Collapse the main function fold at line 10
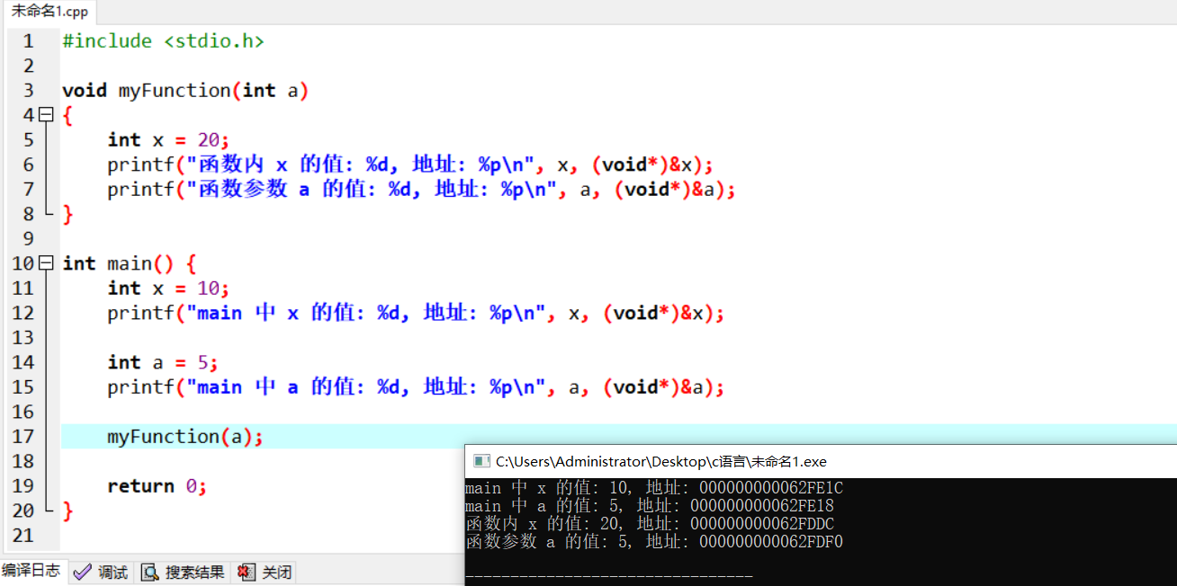The image size is (1177, 586). (47, 263)
